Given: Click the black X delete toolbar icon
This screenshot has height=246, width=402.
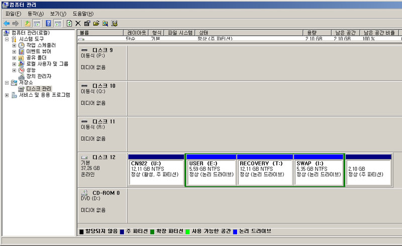Looking at the screenshot, I should (78, 23).
